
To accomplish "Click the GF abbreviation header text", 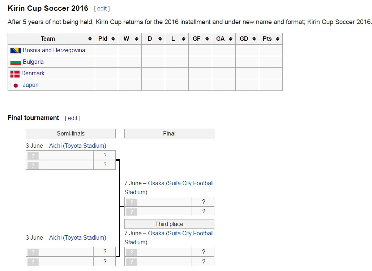I will click(x=196, y=39).
